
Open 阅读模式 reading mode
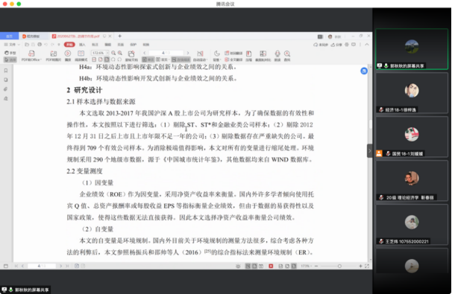click(x=81, y=56)
